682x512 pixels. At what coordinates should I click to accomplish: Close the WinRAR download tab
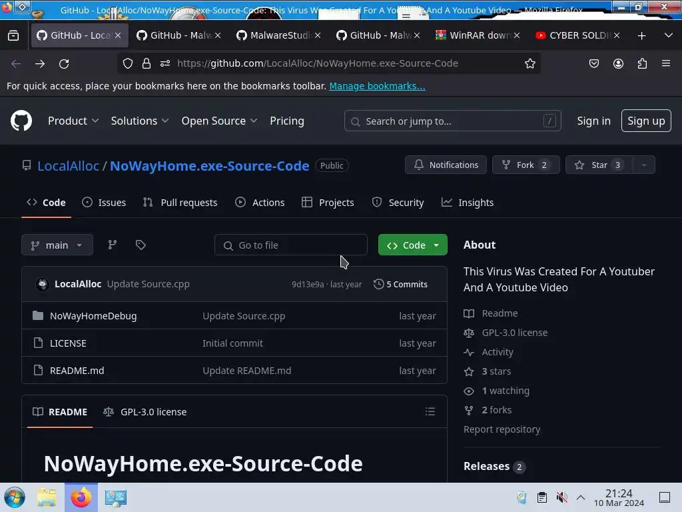(x=517, y=36)
